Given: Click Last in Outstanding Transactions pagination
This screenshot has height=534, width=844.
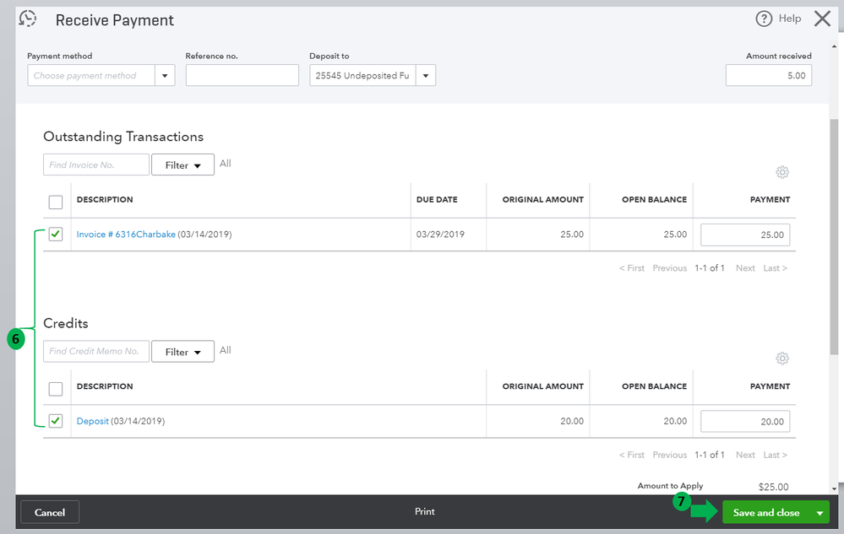Looking at the screenshot, I should pos(775,267).
